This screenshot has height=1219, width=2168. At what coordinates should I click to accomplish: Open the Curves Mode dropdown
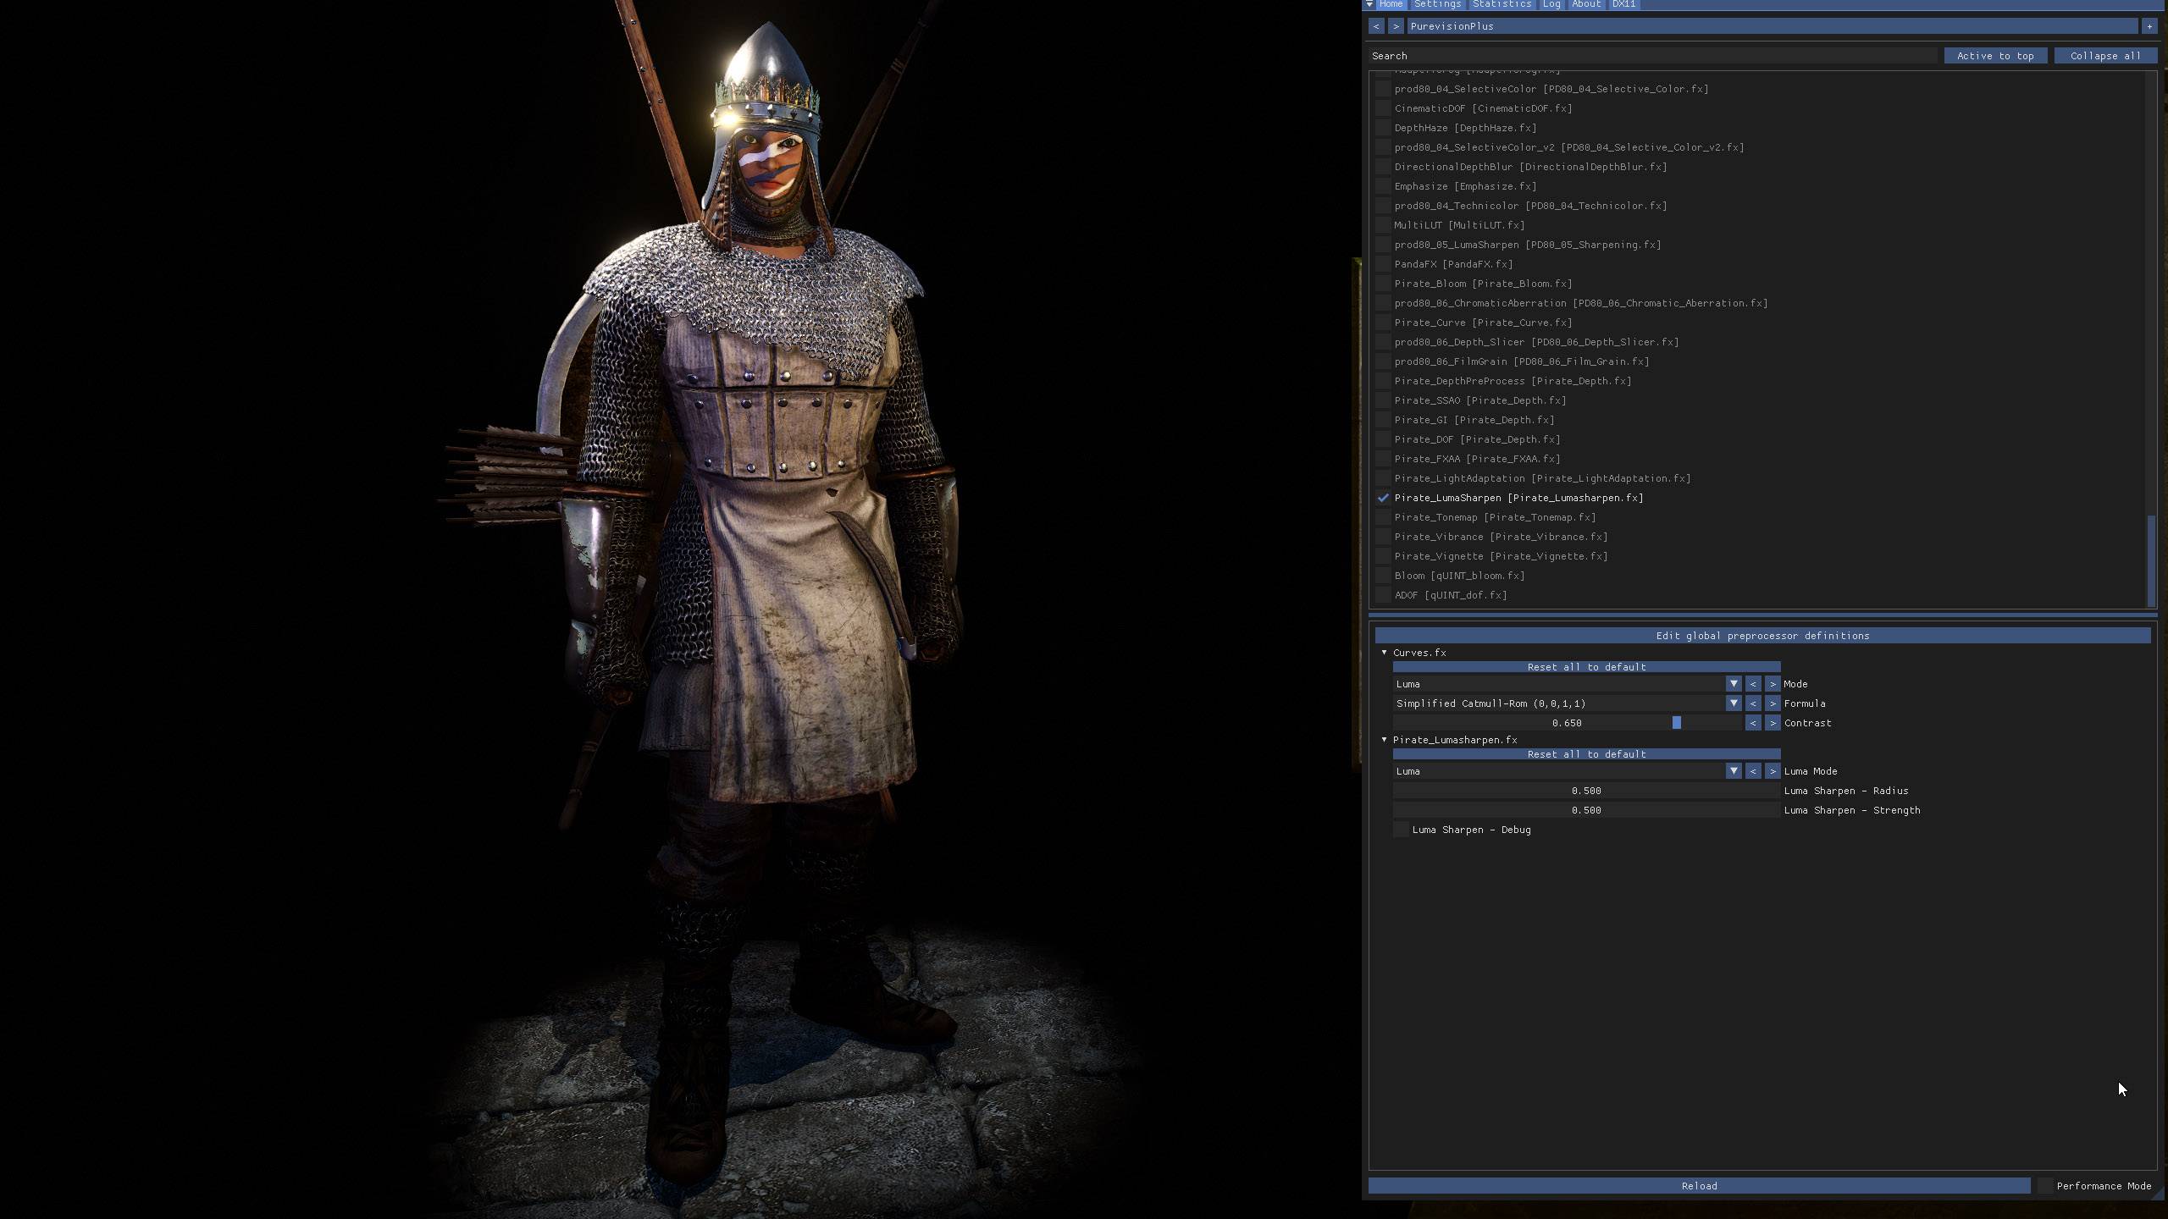pos(1734,684)
